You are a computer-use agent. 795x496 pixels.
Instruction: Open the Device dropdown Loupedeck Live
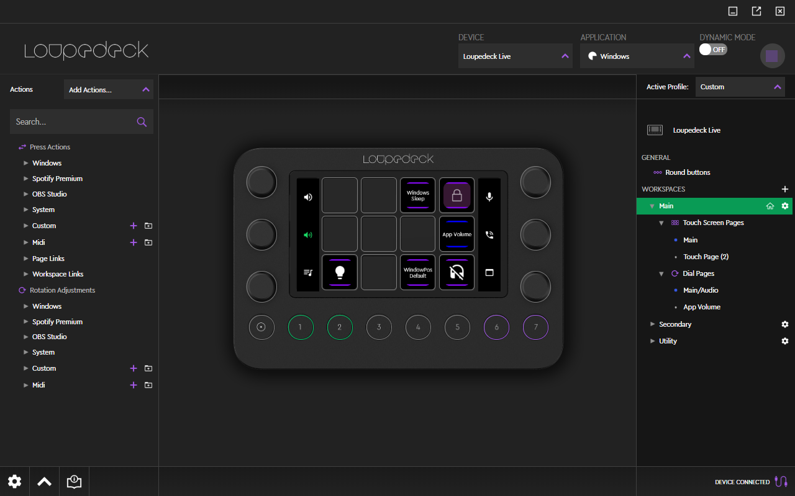click(516, 56)
